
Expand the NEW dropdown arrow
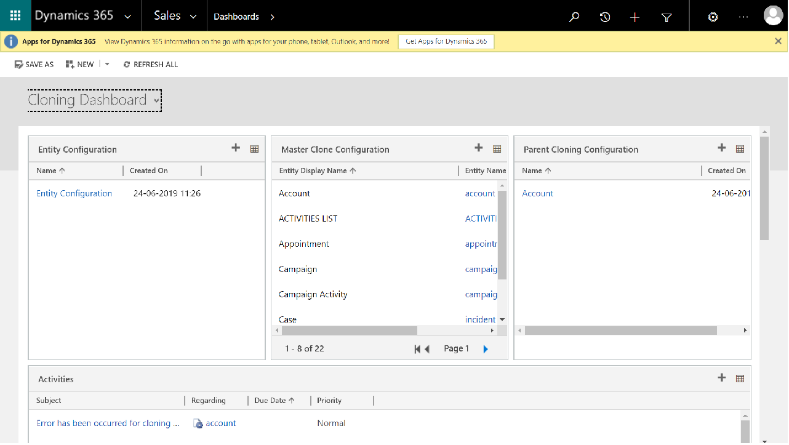click(107, 64)
